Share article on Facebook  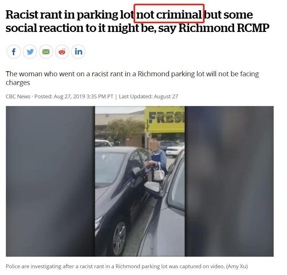14,52
